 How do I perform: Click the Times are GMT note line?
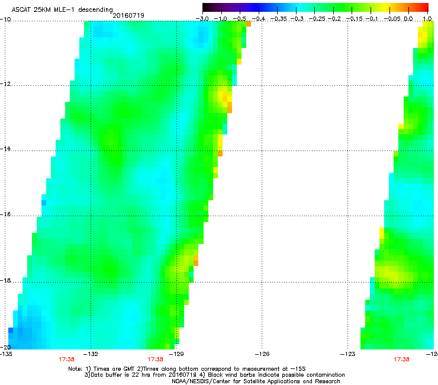[x=187, y=369]
